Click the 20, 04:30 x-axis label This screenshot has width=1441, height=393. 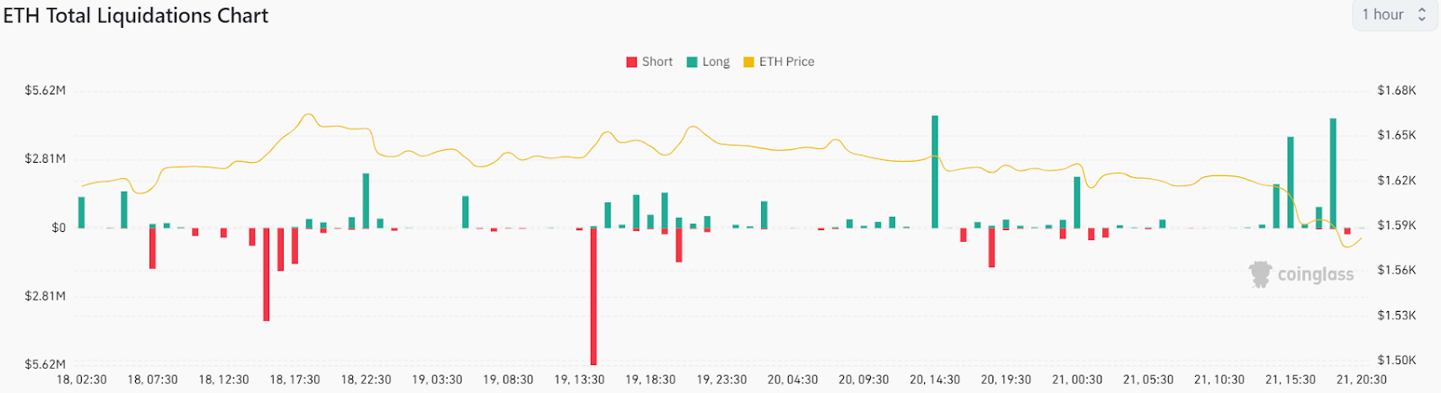click(x=793, y=380)
